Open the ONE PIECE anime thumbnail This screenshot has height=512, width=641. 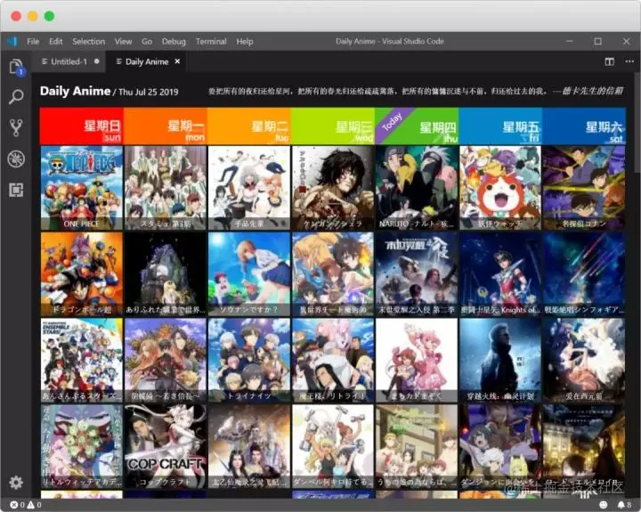[82, 188]
